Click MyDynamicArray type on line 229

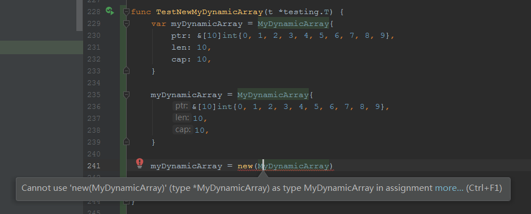point(293,24)
